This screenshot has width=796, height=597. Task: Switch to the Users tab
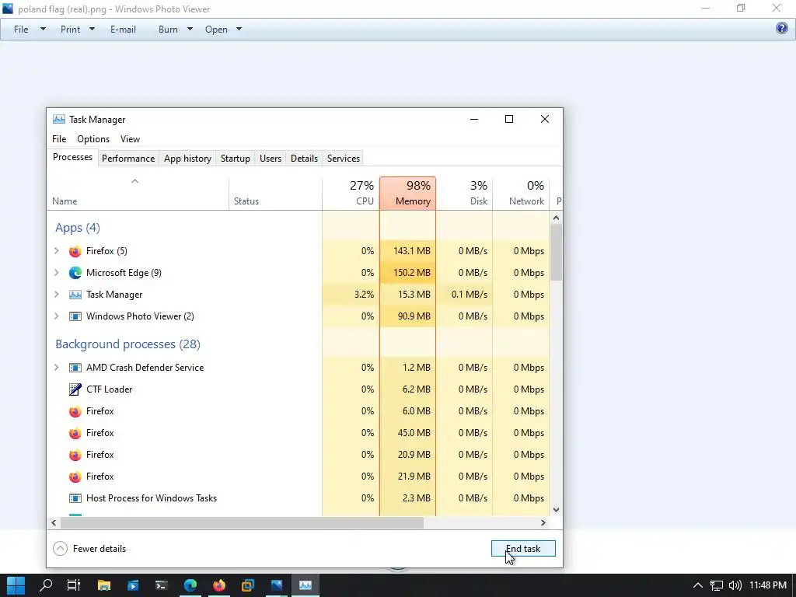pyautogui.click(x=270, y=159)
